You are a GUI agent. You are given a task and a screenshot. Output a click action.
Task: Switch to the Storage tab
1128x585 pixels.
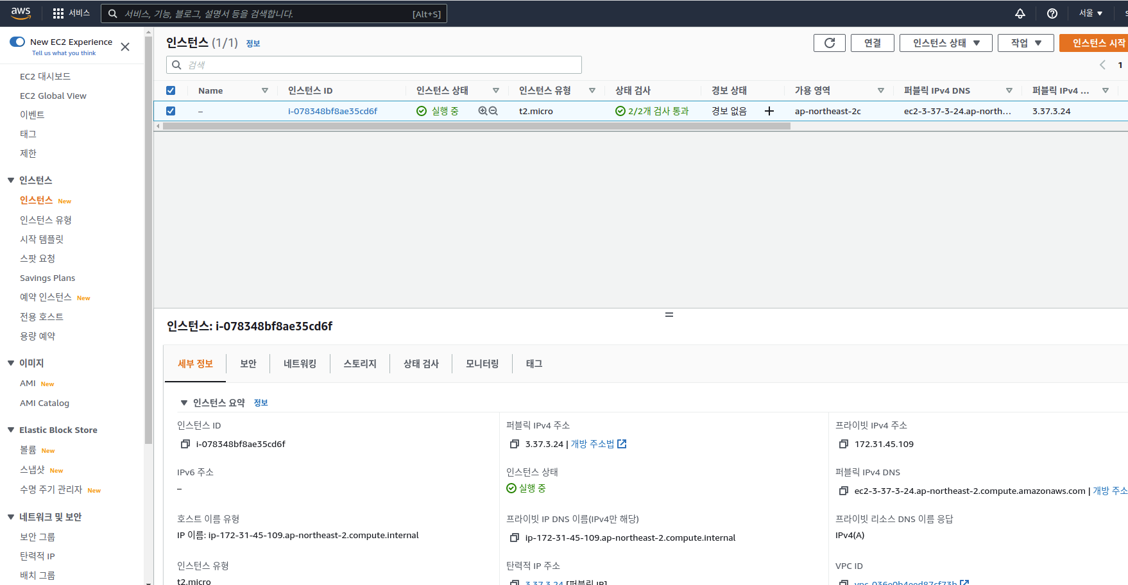point(360,364)
